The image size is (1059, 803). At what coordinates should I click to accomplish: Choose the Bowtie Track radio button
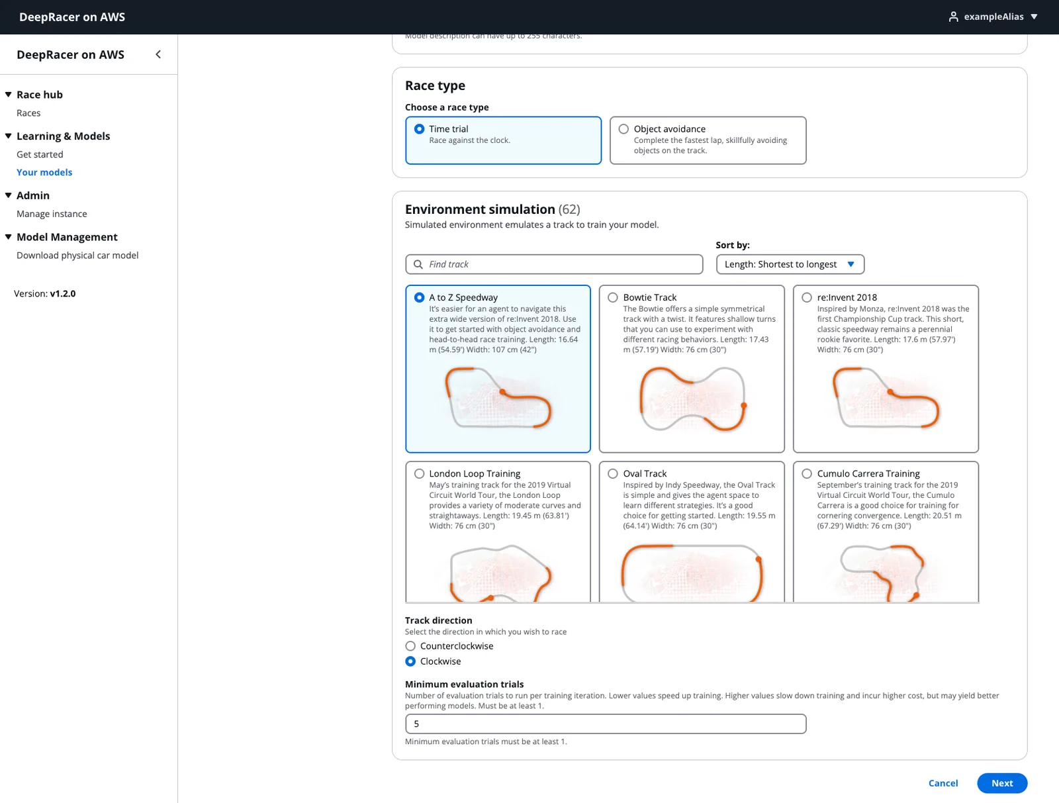[613, 298]
